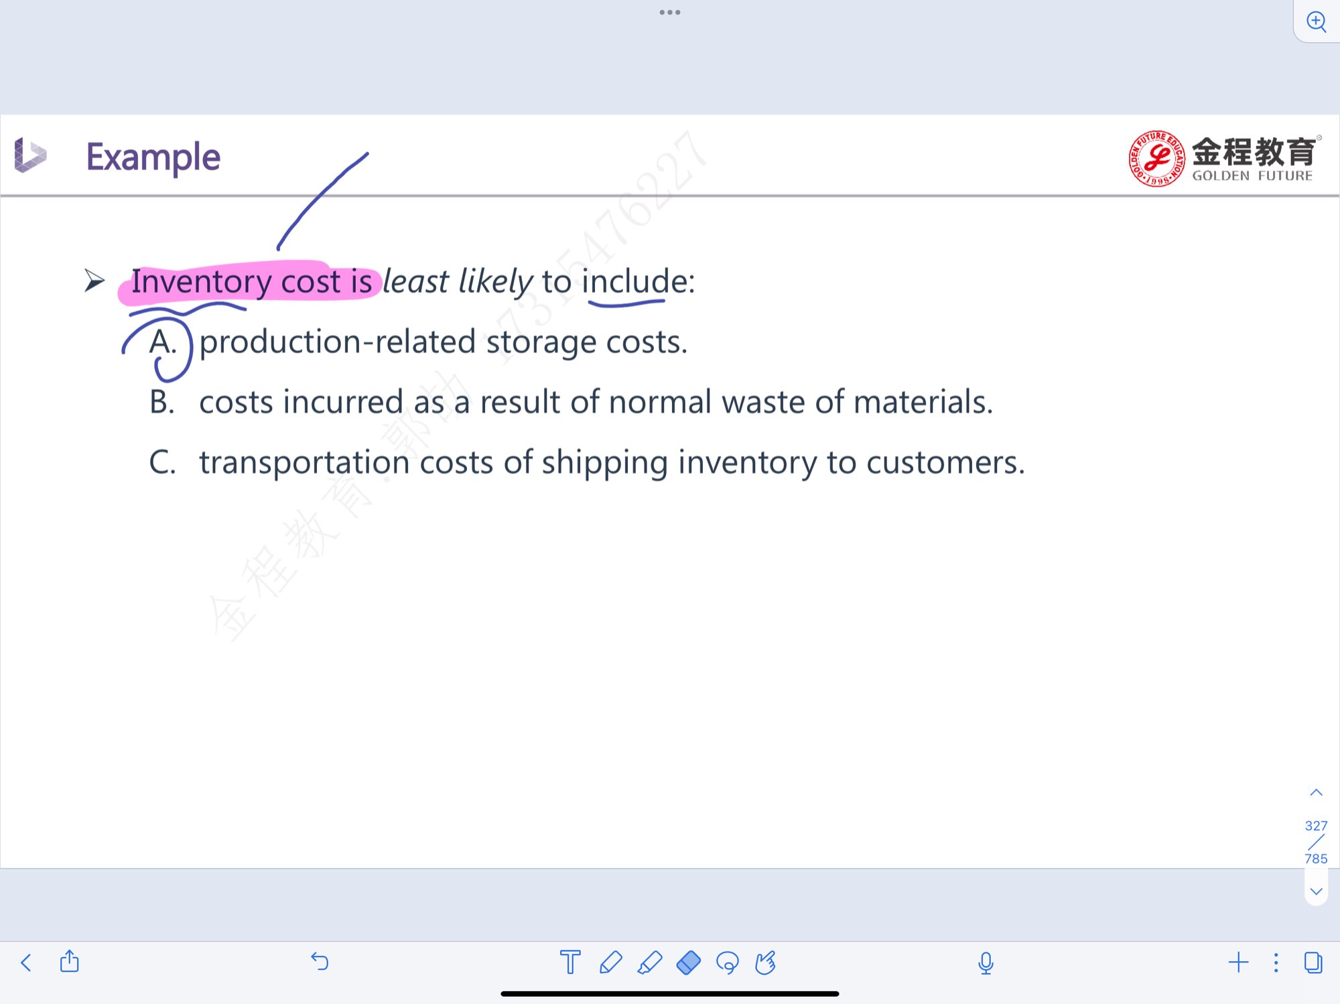Undo the last stroke
The height and width of the screenshot is (1004, 1340).
320,962
